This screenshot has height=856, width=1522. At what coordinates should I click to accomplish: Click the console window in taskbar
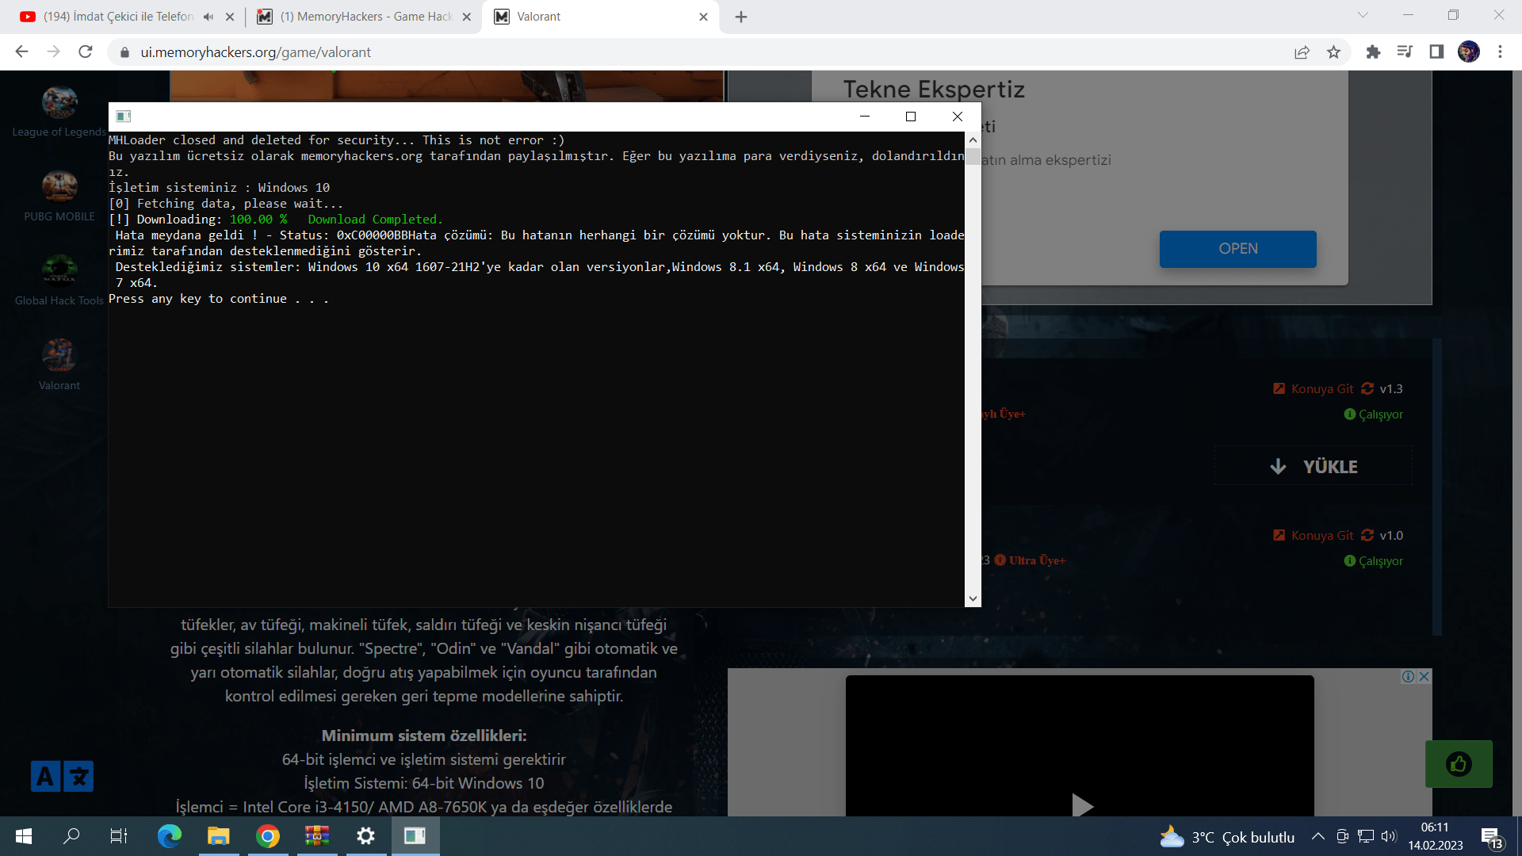tap(415, 836)
